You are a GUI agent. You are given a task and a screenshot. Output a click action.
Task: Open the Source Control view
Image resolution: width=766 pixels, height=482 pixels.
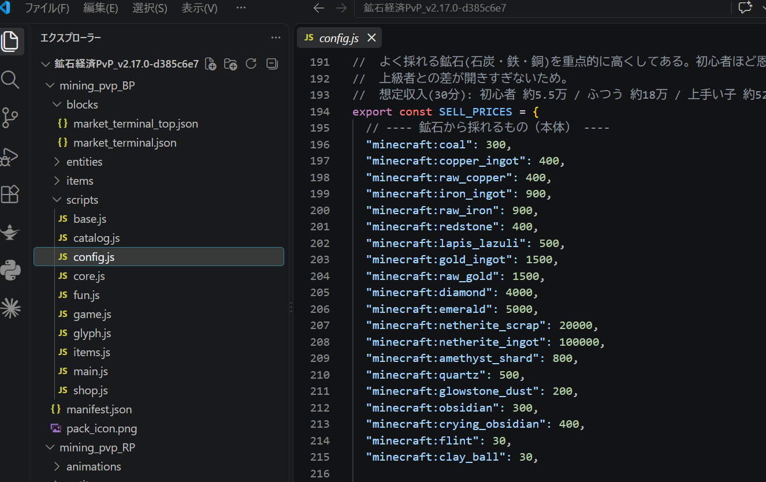point(10,118)
